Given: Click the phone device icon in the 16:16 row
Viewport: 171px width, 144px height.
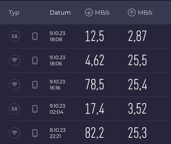Looking at the screenshot, I should (x=35, y=84).
